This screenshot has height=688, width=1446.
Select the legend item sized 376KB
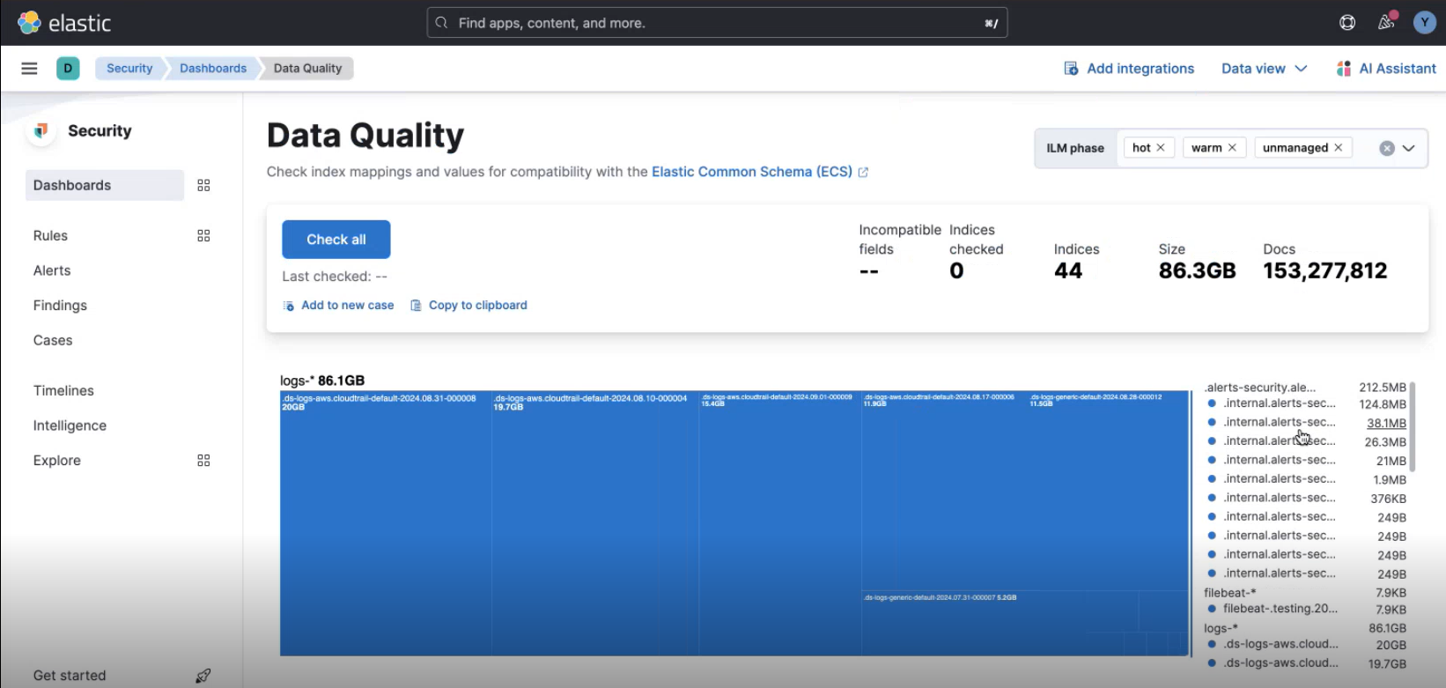(x=1308, y=498)
